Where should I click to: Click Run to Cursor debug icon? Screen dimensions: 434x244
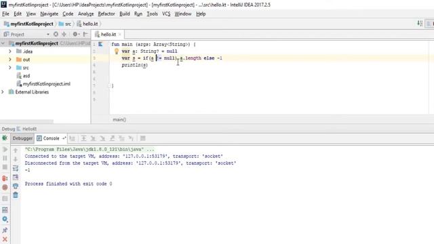coord(131,138)
